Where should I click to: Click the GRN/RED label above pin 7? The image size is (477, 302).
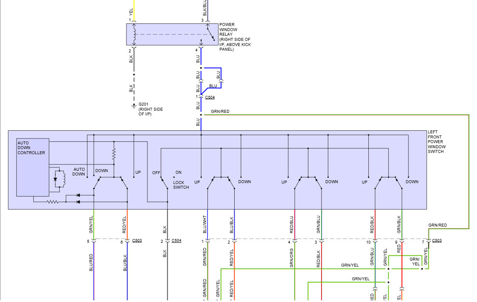438,225
